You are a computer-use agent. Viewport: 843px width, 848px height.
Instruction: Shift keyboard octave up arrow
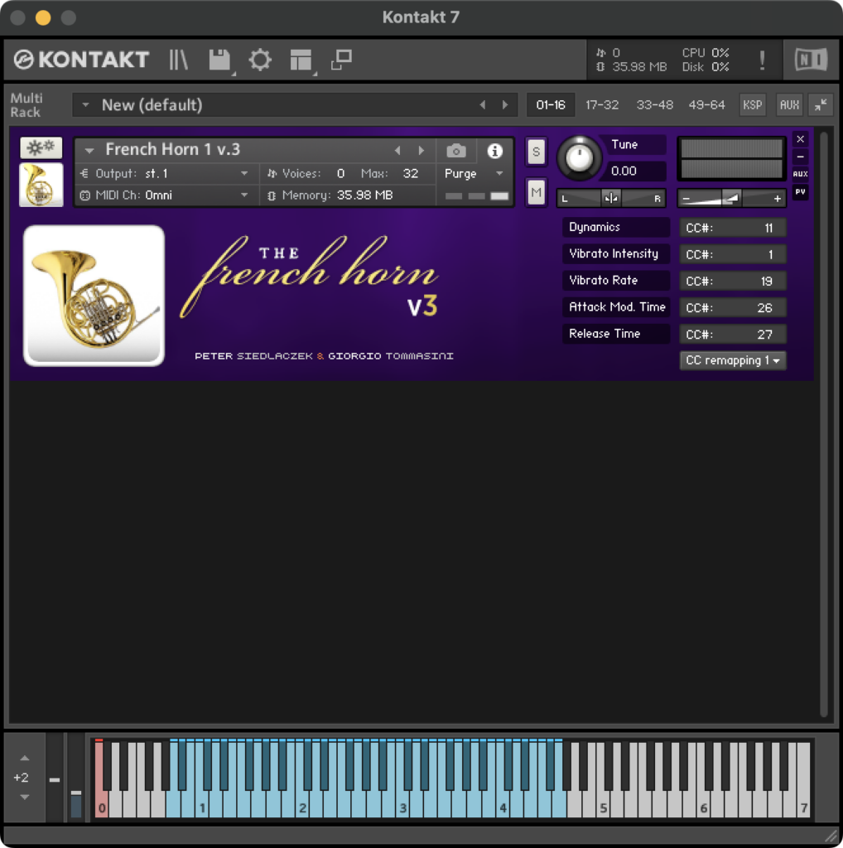click(24, 759)
